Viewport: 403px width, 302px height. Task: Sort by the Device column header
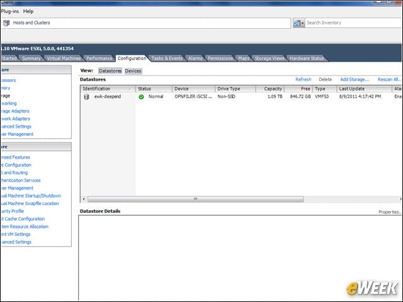point(193,89)
